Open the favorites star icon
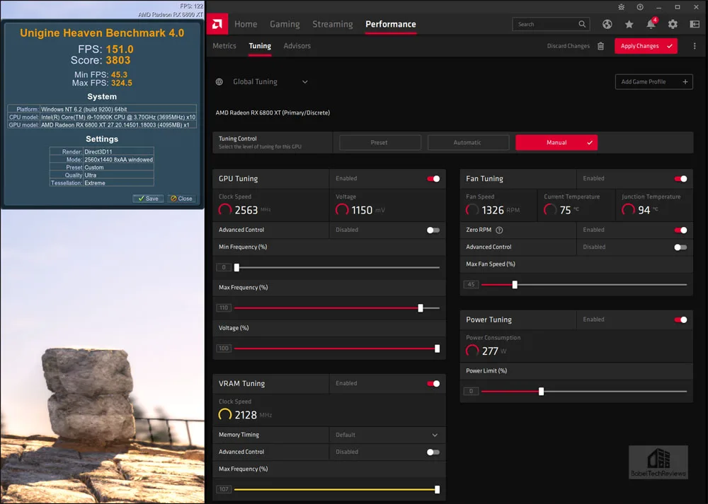The height and width of the screenshot is (504, 708). [629, 24]
